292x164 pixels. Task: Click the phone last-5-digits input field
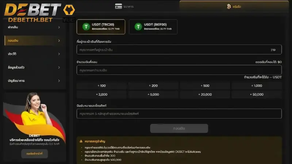(x=179, y=114)
